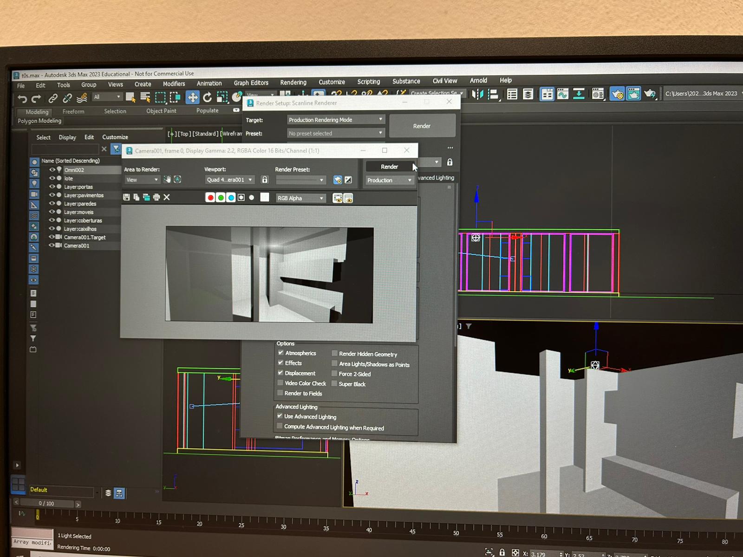Open the RGB Alpha channel dropdown
Screen dimensions: 743x557
tap(300, 198)
